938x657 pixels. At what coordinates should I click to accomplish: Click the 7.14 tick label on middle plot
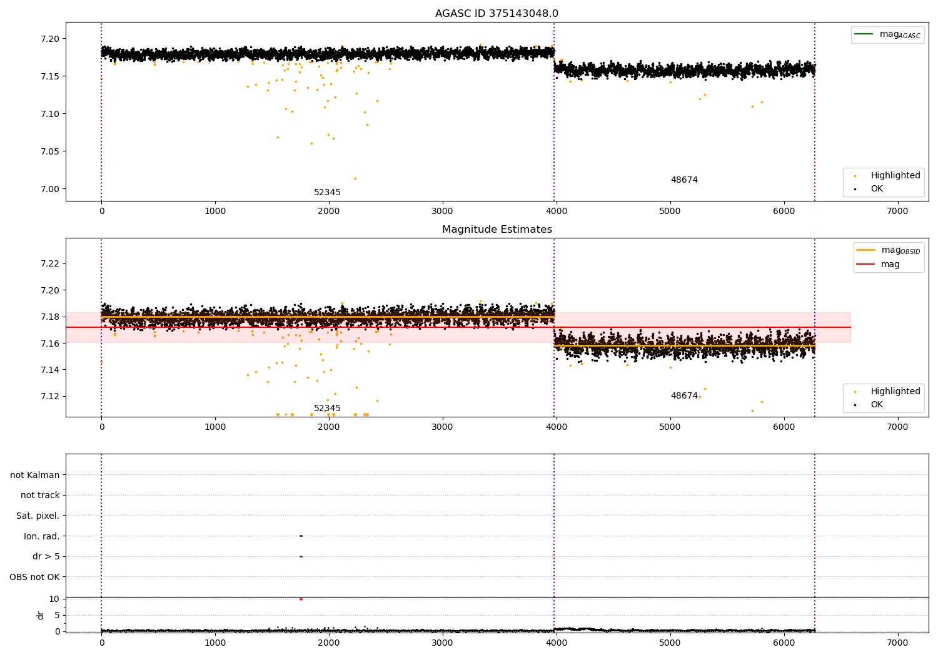point(49,370)
